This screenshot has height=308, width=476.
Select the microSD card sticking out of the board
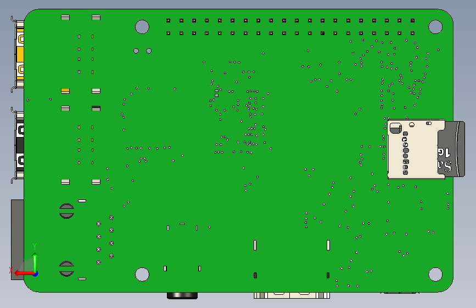[452, 149]
